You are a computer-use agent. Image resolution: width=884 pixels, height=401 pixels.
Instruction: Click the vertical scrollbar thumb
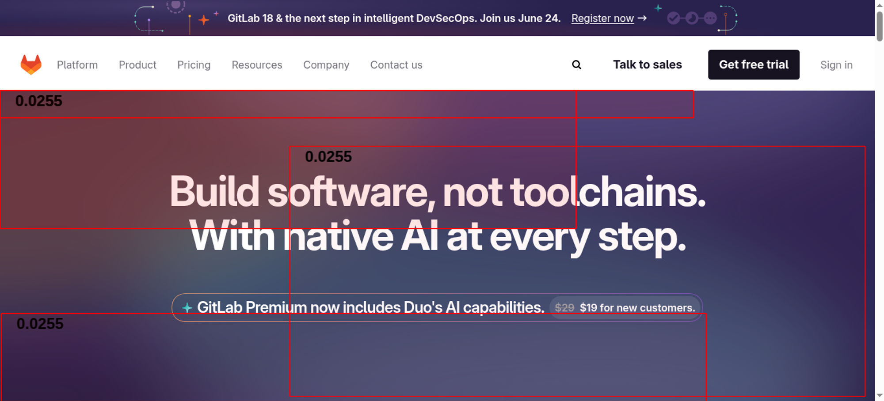pyautogui.click(x=880, y=26)
